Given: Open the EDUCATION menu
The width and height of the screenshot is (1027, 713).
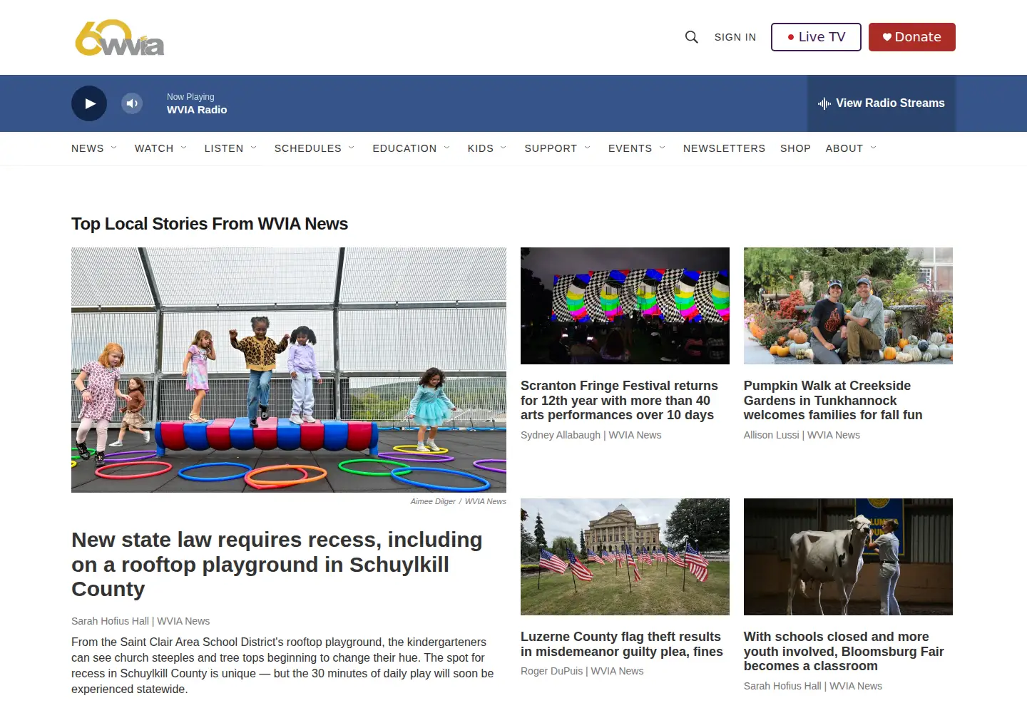Looking at the screenshot, I should pos(404,148).
